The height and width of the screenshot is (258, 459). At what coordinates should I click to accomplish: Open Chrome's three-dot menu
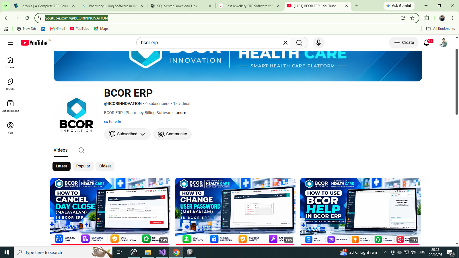(x=452, y=18)
